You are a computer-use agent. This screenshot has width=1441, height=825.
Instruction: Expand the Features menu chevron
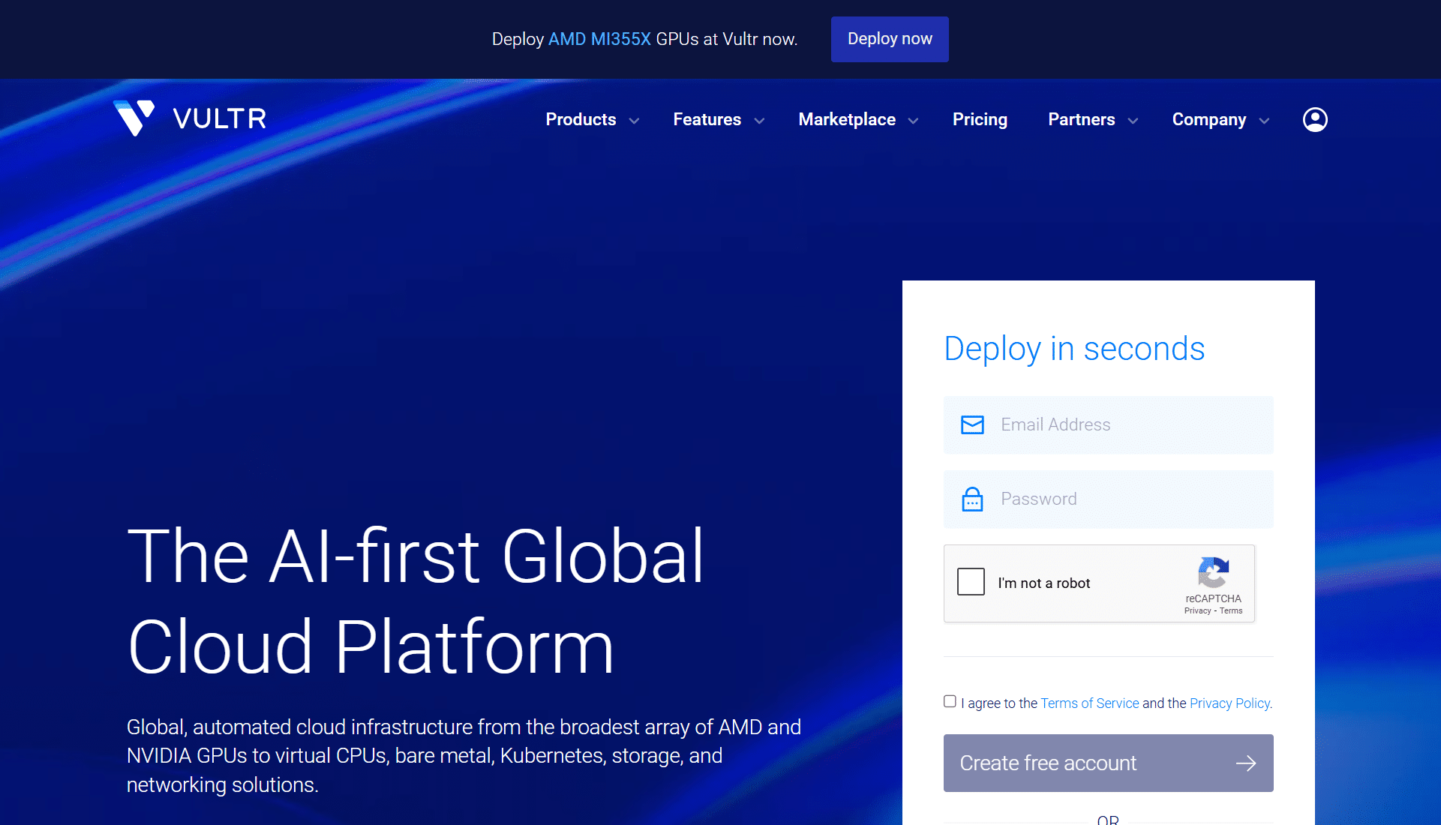(759, 121)
